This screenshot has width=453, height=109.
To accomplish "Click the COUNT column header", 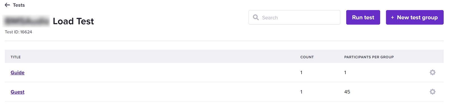I will click(307, 57).
